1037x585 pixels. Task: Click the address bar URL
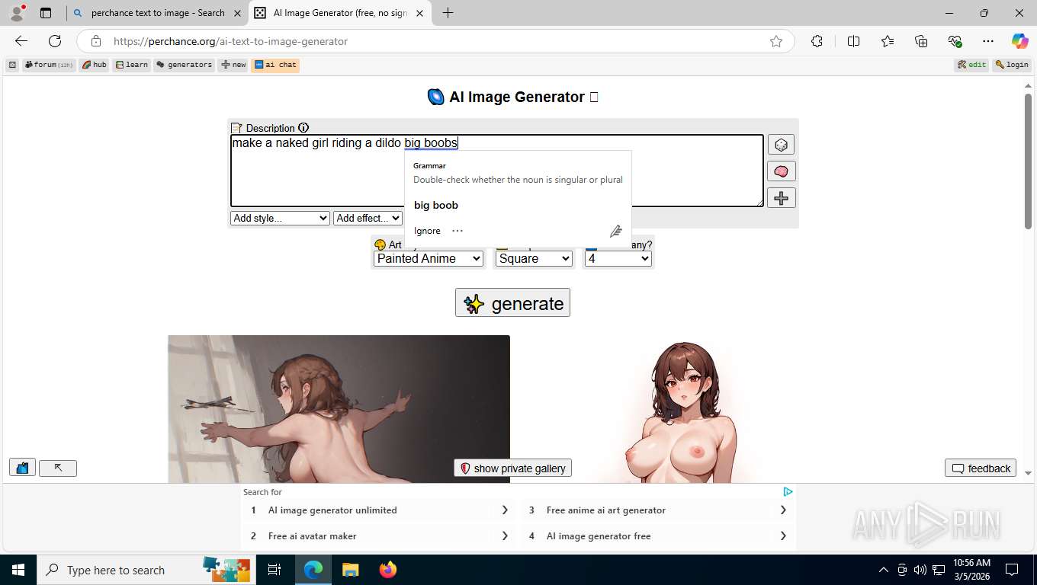pyautogui.click(x=230, y=41)
